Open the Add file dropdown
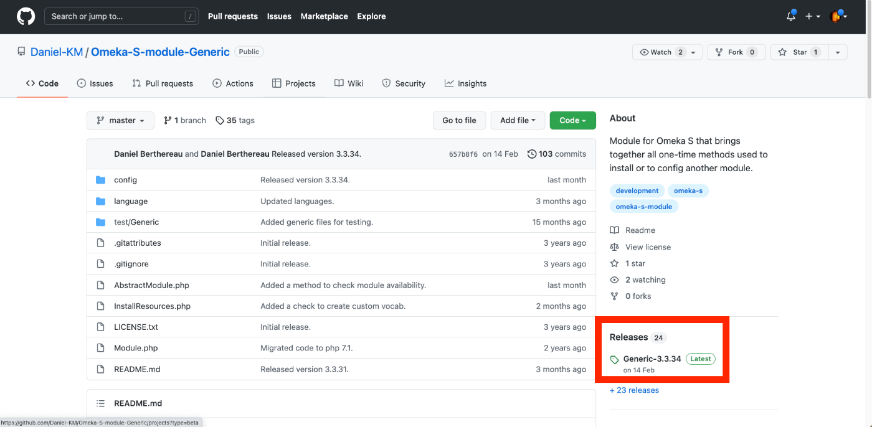This screenshot has height=427, width=872. [x=518, y=120]
